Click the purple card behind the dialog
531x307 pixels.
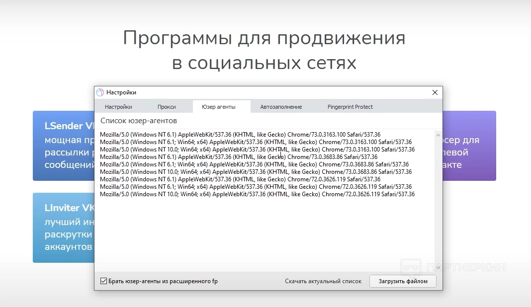tap(469, 146)
